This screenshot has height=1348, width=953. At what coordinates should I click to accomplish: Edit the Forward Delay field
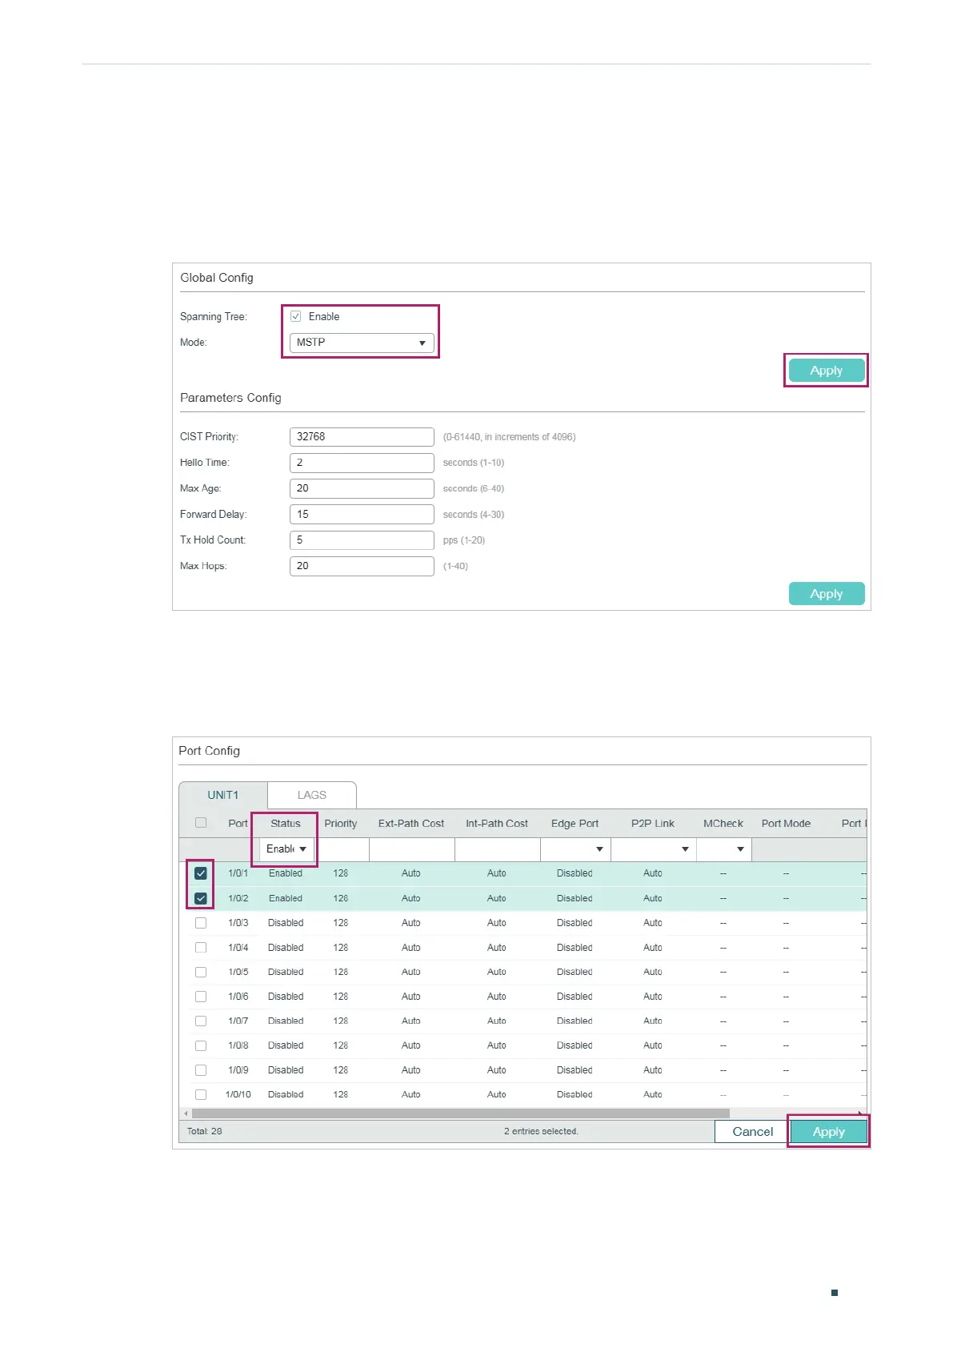point(362,514)
